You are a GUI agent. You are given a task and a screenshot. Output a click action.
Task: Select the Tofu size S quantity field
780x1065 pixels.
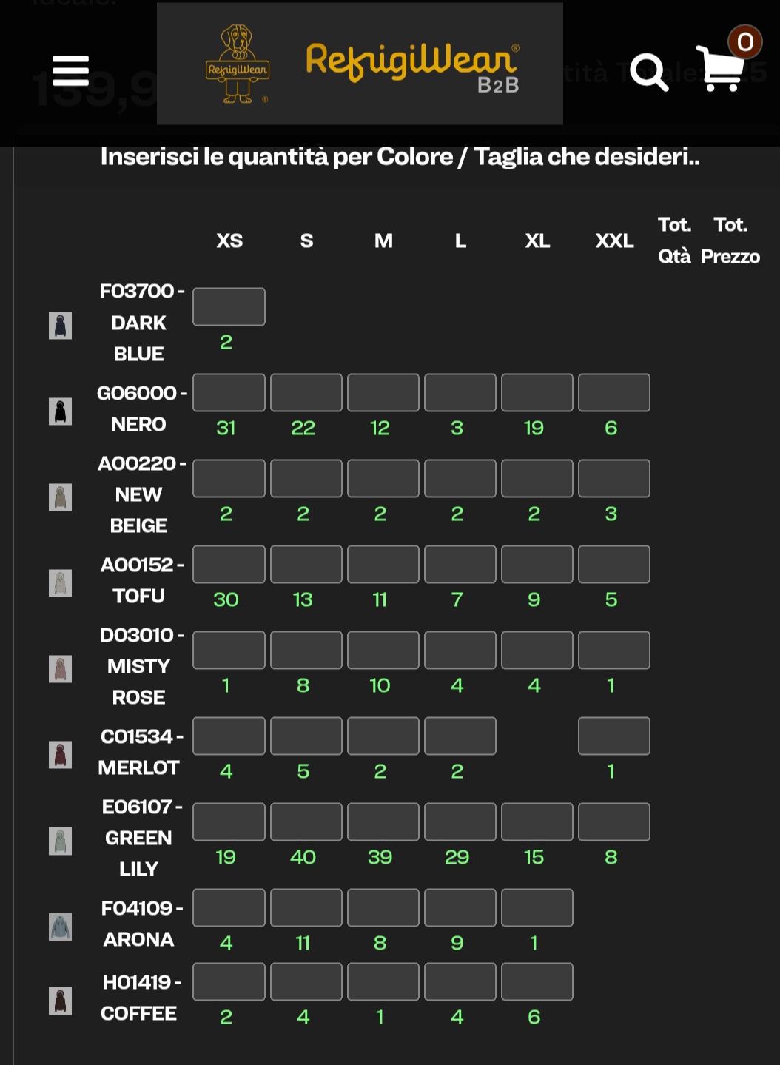point(306,564)
